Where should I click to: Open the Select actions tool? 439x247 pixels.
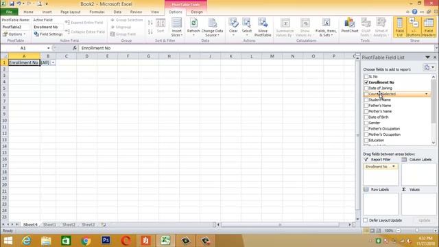point(247,27)
